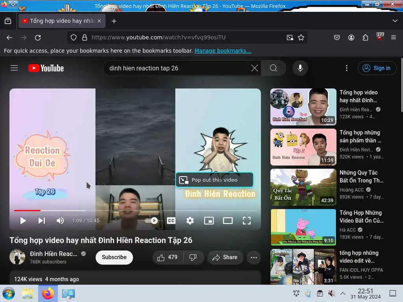This screenshot has width=403, height=302.
Task: Open the taskbar clock 22:51
Action: [x=366, y=293]
